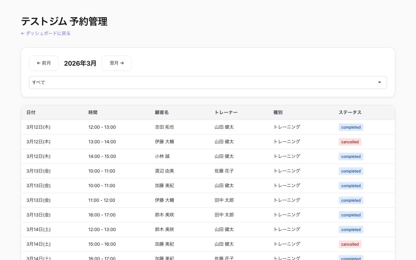Click the トレーナー column header
This screenshot has height=260, width=416.
(226, 112)
